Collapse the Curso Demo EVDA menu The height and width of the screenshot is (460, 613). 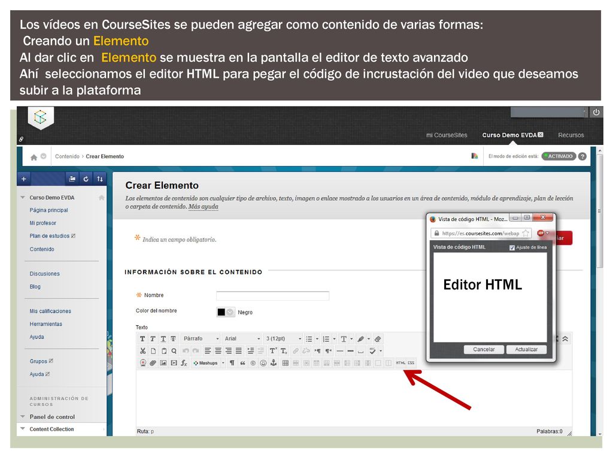click(x=23, y=198)
